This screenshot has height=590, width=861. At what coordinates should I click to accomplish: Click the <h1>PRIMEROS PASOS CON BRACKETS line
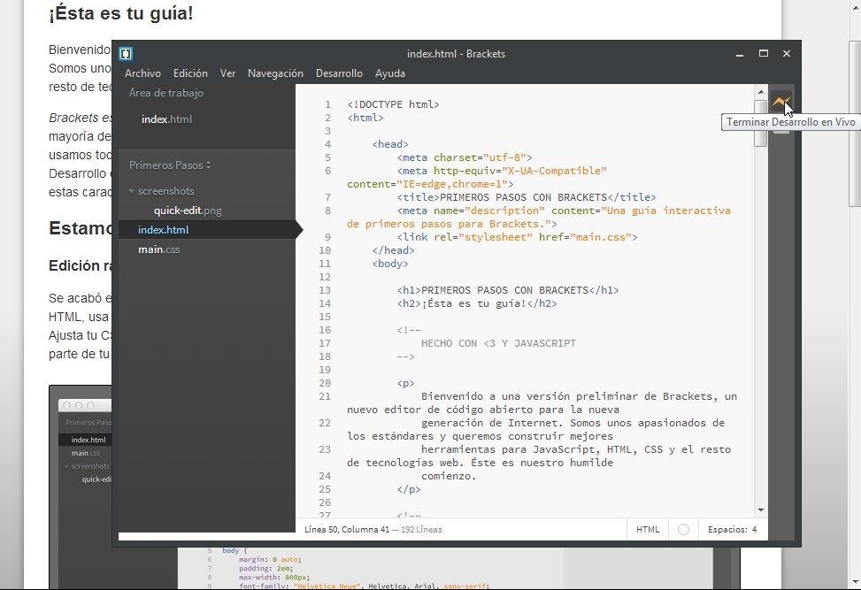click(508, 290)
